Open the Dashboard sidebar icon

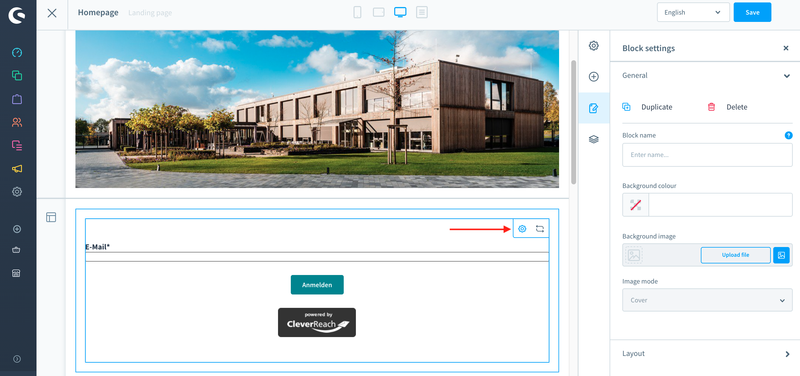(x=17, y=52)
